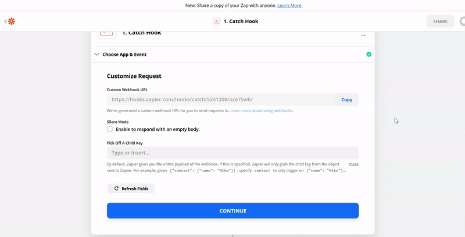
Task: Click the Customize Request heading
Action: point(134,76)
